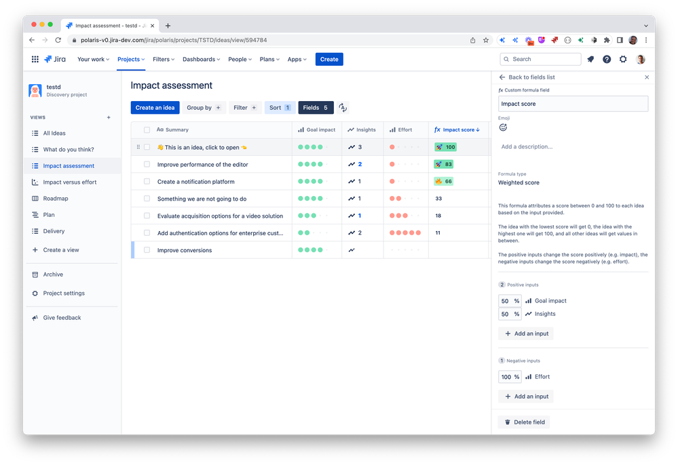Click the plus icon next to VIEWS
The height and width of the screenshot is (465, 678).
coord(109,117)
